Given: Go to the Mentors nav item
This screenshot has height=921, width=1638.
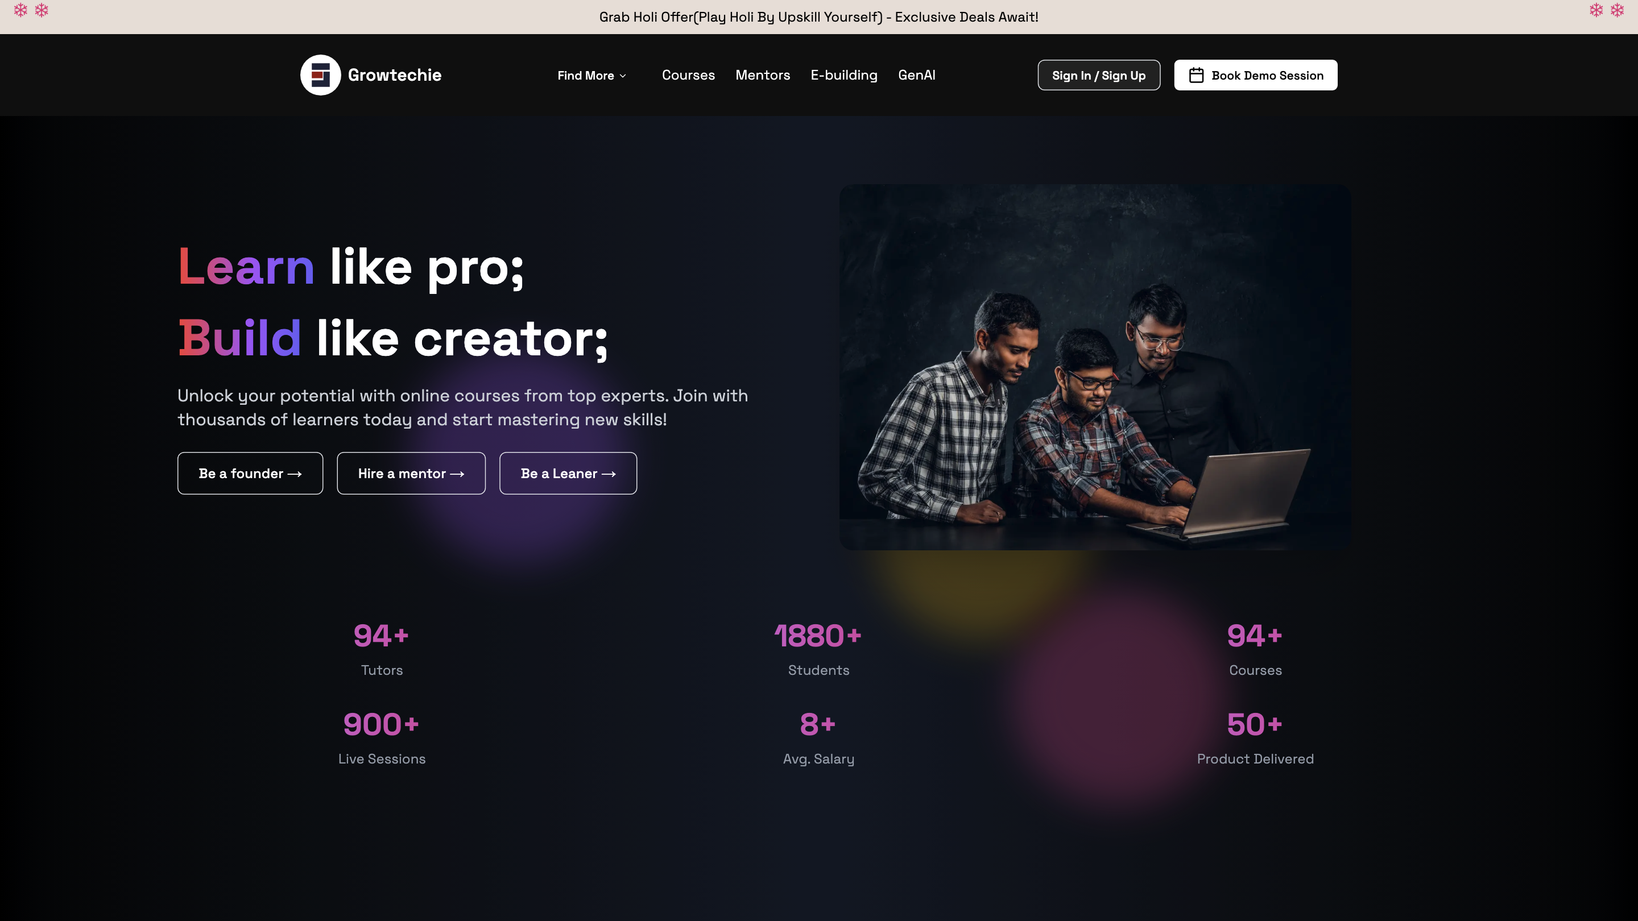Looking at the screenshot, I should point(762,75).
